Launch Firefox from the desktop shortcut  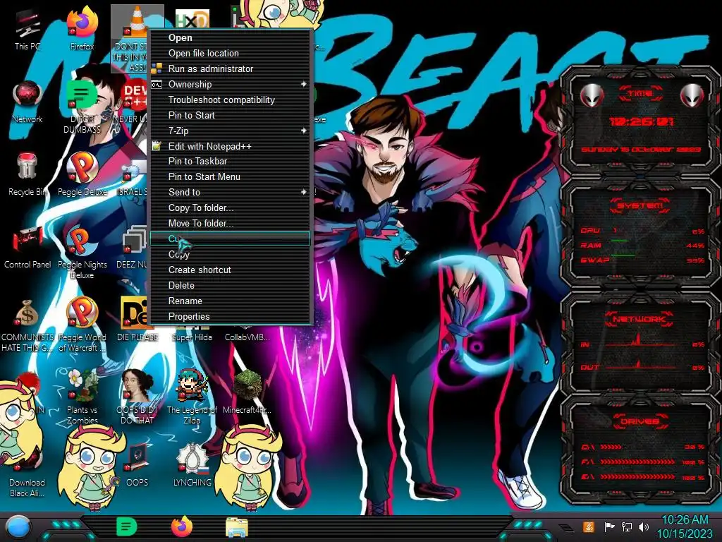pyautogui.click(x=82, y=29)
